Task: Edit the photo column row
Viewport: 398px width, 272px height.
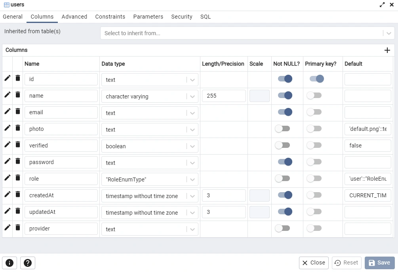Action: [x=8, y=128]
